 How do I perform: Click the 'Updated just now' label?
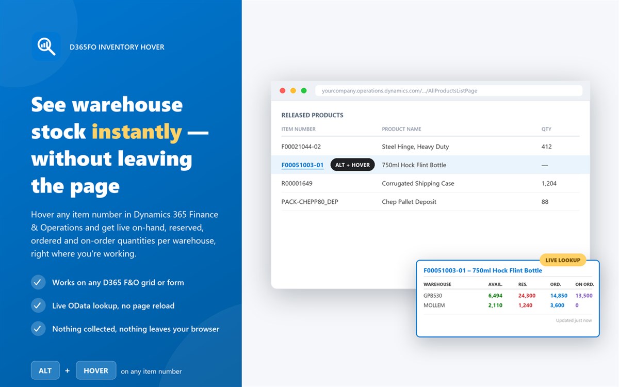pos(574,320)
